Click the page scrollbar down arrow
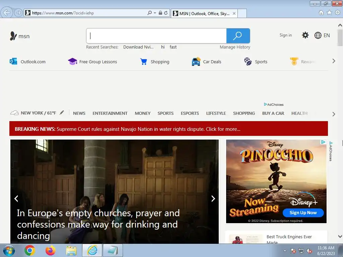Screen dimensions: 343x257 pos(340,236)
